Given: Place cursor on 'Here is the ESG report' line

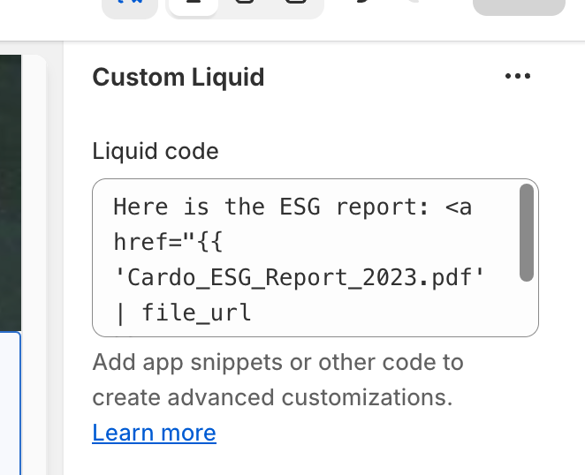Looking at the screenshot, I should pos(292,207).
